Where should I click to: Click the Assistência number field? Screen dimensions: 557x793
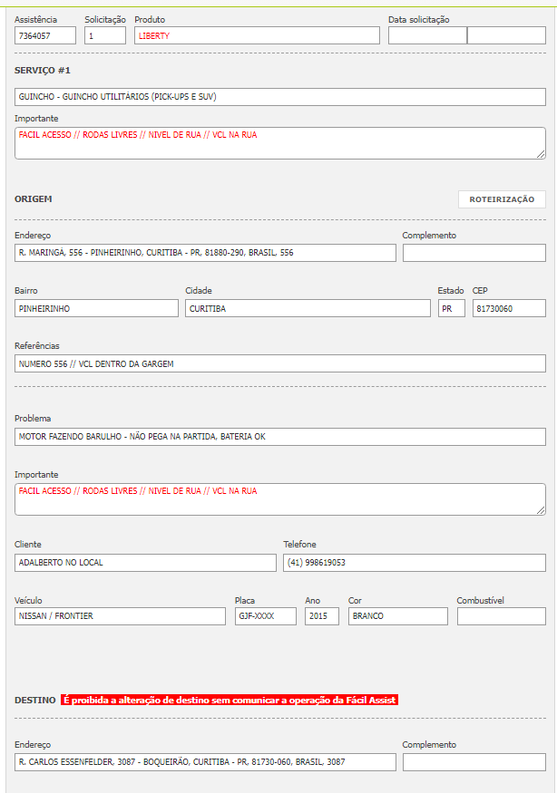[45, 35]
